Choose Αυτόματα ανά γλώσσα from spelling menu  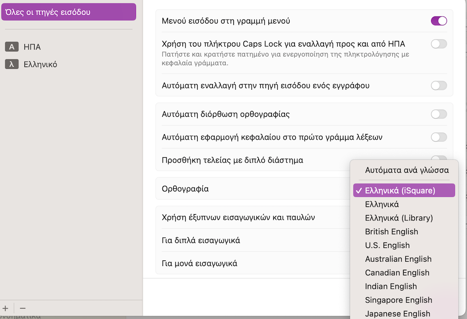point(407,170)
